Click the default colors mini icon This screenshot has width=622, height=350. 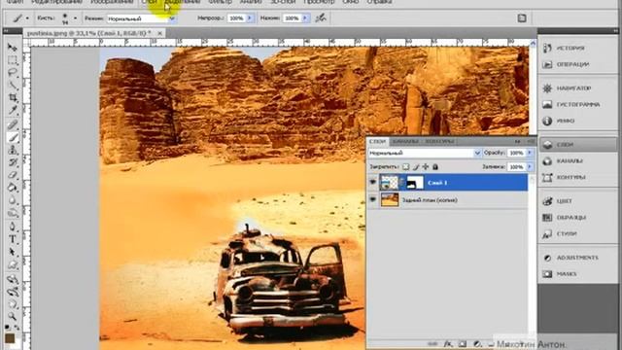[8, 328]
